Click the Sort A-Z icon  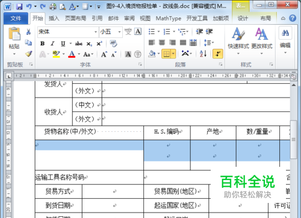pyautogui.click(x=203, y=54)
